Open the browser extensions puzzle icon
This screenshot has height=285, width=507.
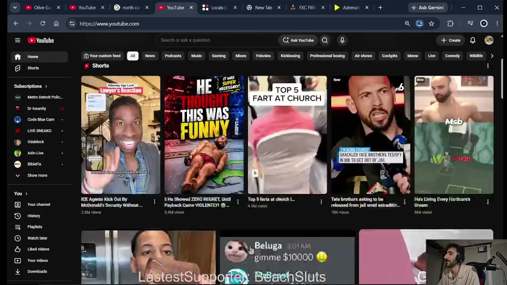point(450,24)
